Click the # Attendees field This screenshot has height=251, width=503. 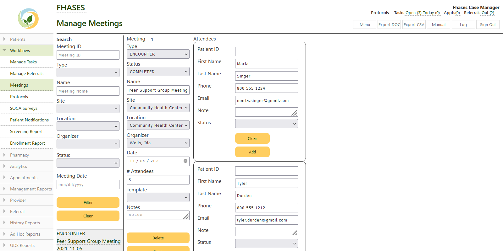coord(158,180)
